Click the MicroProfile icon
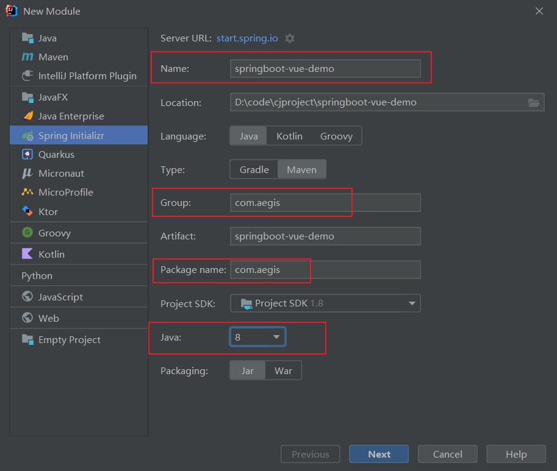Viewport: 557px width, 471px height. click(27, 192)
